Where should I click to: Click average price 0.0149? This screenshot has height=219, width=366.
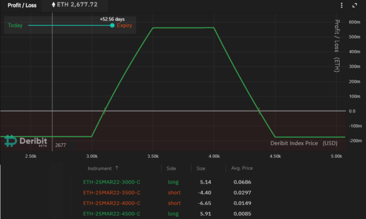242,203
